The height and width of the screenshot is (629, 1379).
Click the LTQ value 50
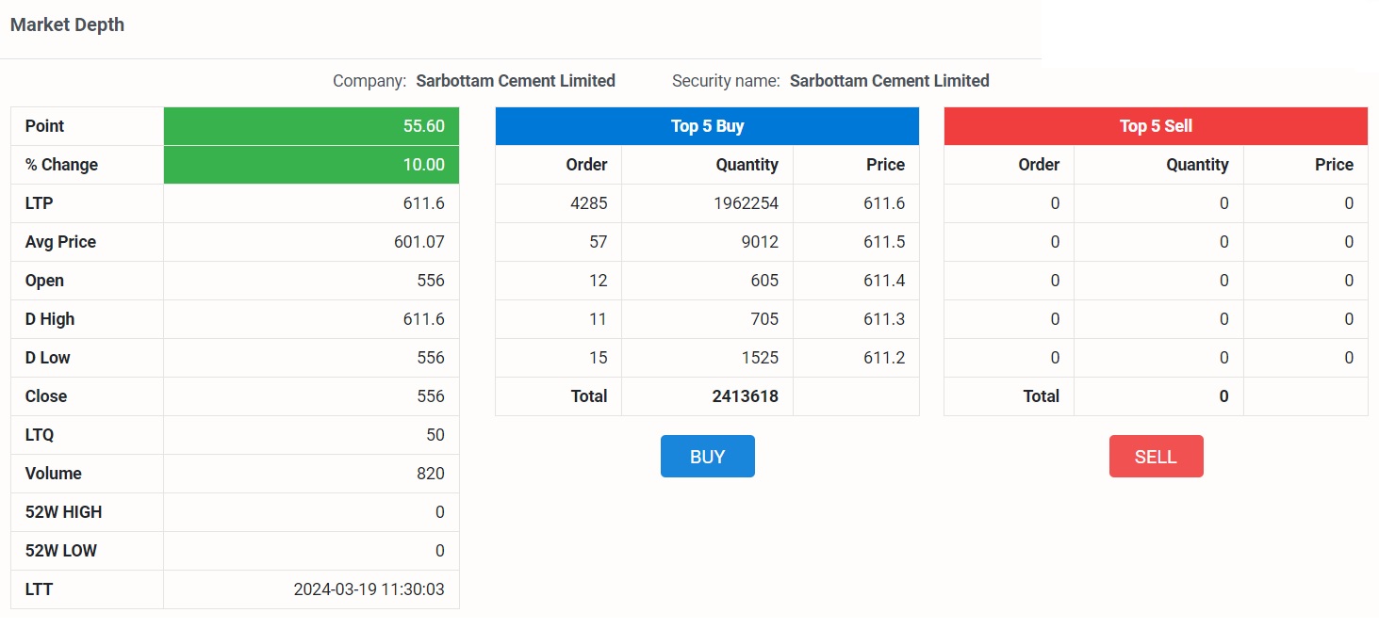[x=435, y=435]
